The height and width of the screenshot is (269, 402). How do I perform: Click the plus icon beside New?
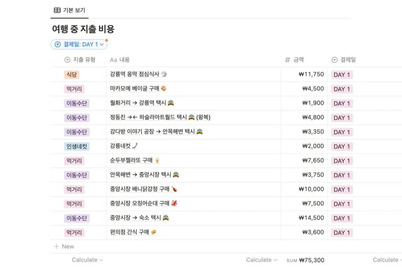57,246
